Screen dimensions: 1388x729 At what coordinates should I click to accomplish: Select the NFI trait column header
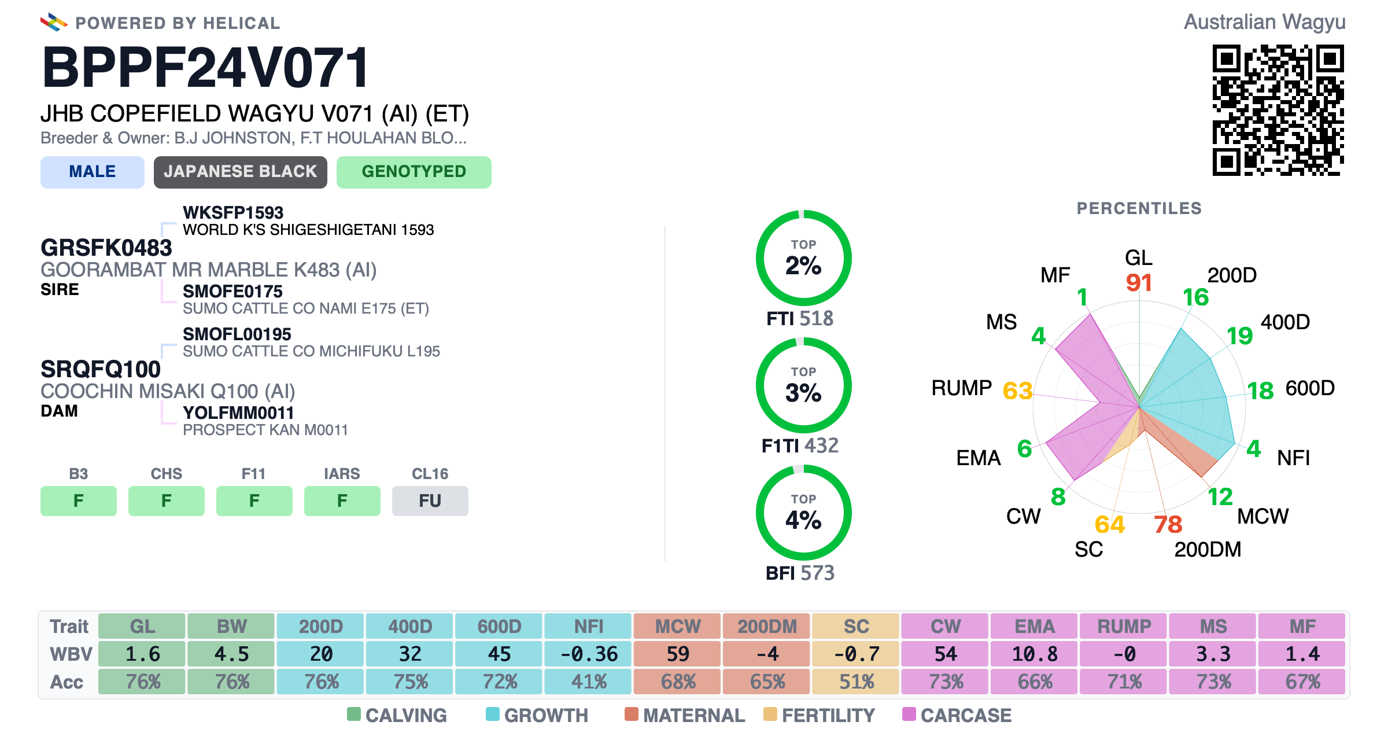(588, 626)
